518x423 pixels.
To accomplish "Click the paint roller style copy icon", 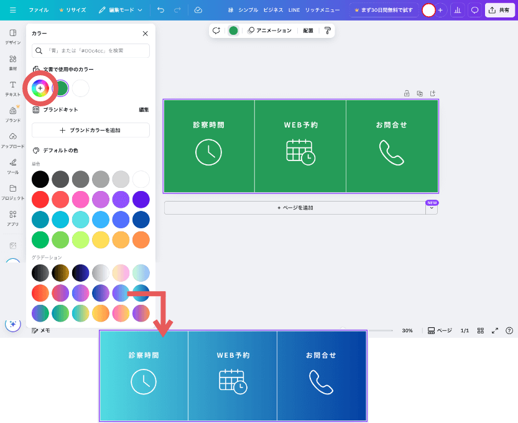I will (328, 30).
